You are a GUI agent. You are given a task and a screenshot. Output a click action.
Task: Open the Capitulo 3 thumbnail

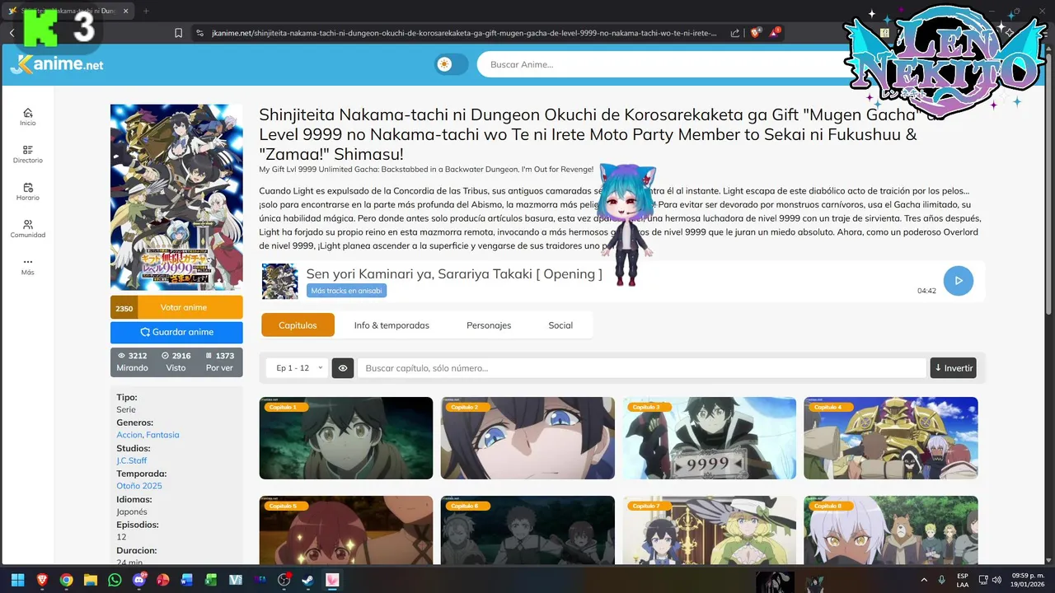click(x=710, y=438)
